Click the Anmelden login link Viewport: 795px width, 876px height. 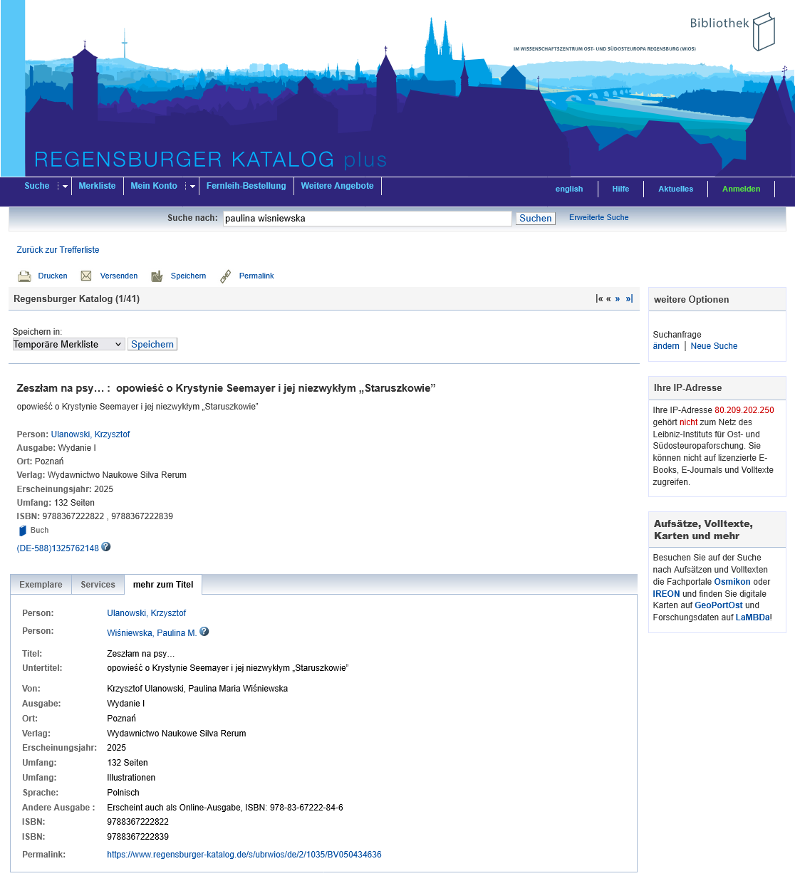741,189
